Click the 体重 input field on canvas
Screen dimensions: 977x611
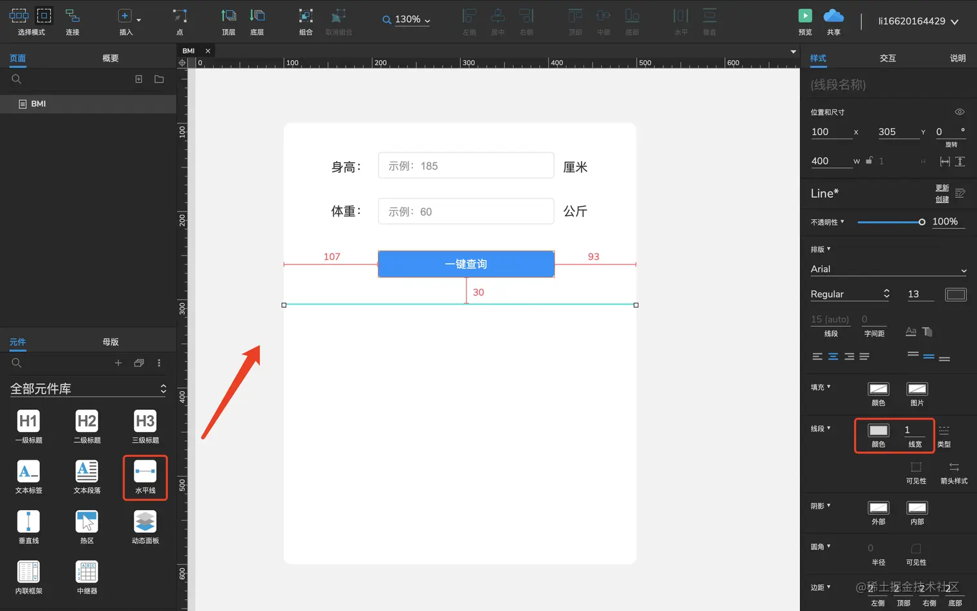466,211
